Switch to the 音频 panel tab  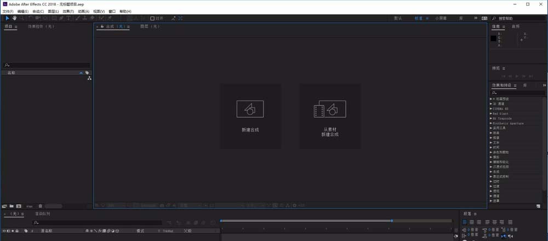click(x=516, y=26)
